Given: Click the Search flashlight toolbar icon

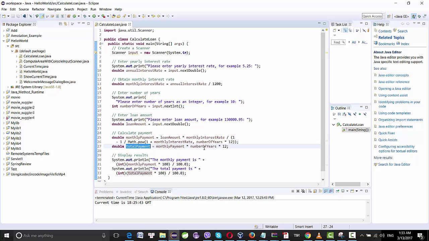Looking at the screenshot, I should click(x=124, y=16).
